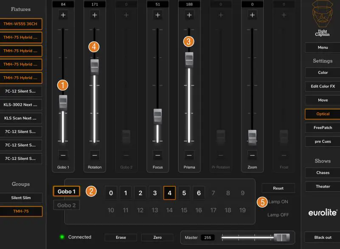Choose gobo number 5
This screenshot has height=249, width=340.
[x=184, y=193]
